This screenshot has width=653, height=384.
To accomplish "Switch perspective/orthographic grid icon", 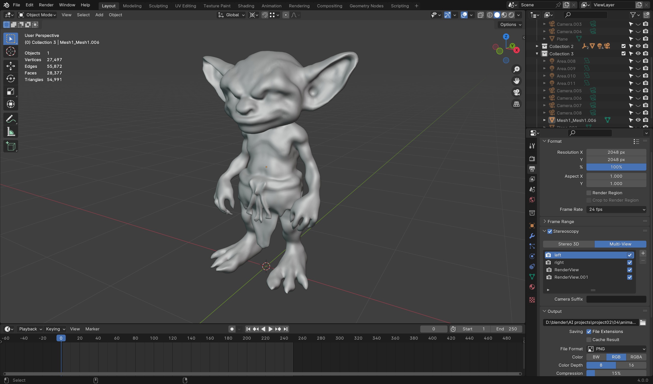I will 517,104.
